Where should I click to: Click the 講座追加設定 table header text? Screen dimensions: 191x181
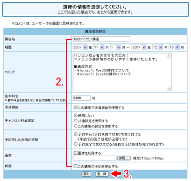click(95, 32)
